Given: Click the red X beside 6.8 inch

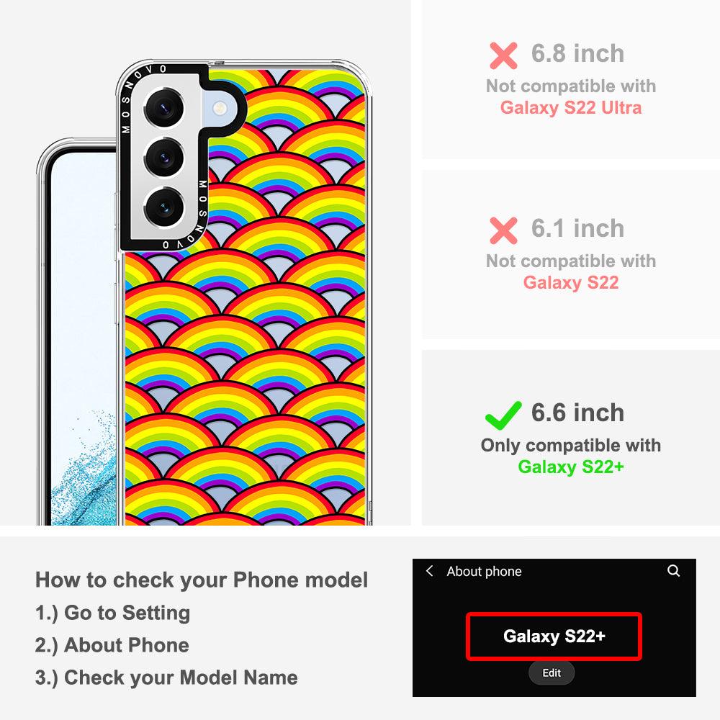Looking at the screenshot, I should 503,55.
